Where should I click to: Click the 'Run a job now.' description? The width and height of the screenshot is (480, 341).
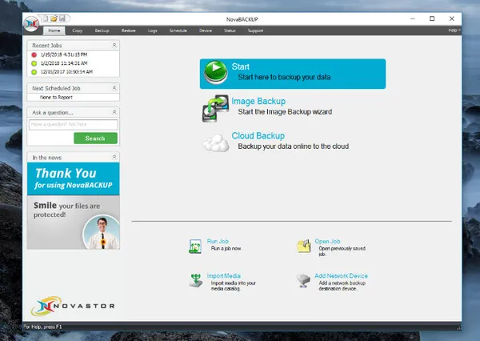click(226, 248)
